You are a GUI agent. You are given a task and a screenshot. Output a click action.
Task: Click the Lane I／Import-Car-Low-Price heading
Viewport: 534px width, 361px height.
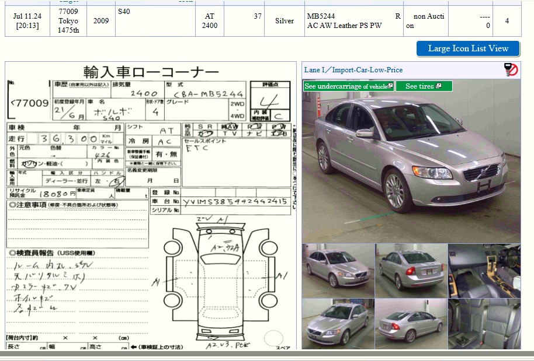point(353,70)
